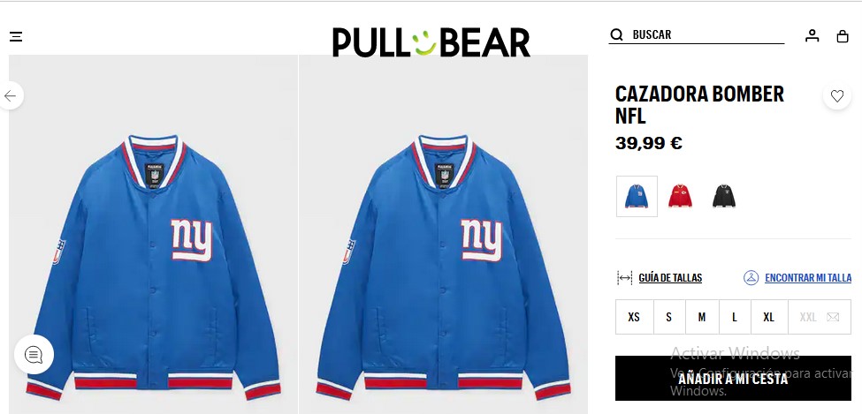Open the user account icon
The width and height of the screenshot is (862, 414).
[812, 36]
